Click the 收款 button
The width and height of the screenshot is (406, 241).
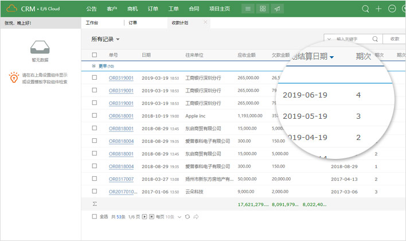click(395, 39)
